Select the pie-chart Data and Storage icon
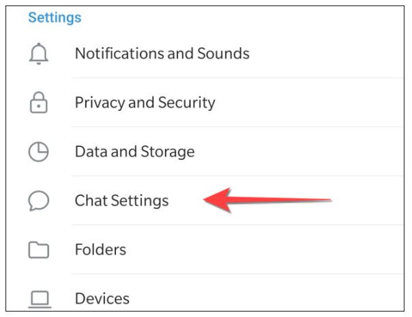The width and height of the screenshot is (412, 317). (x=40, y=152)
